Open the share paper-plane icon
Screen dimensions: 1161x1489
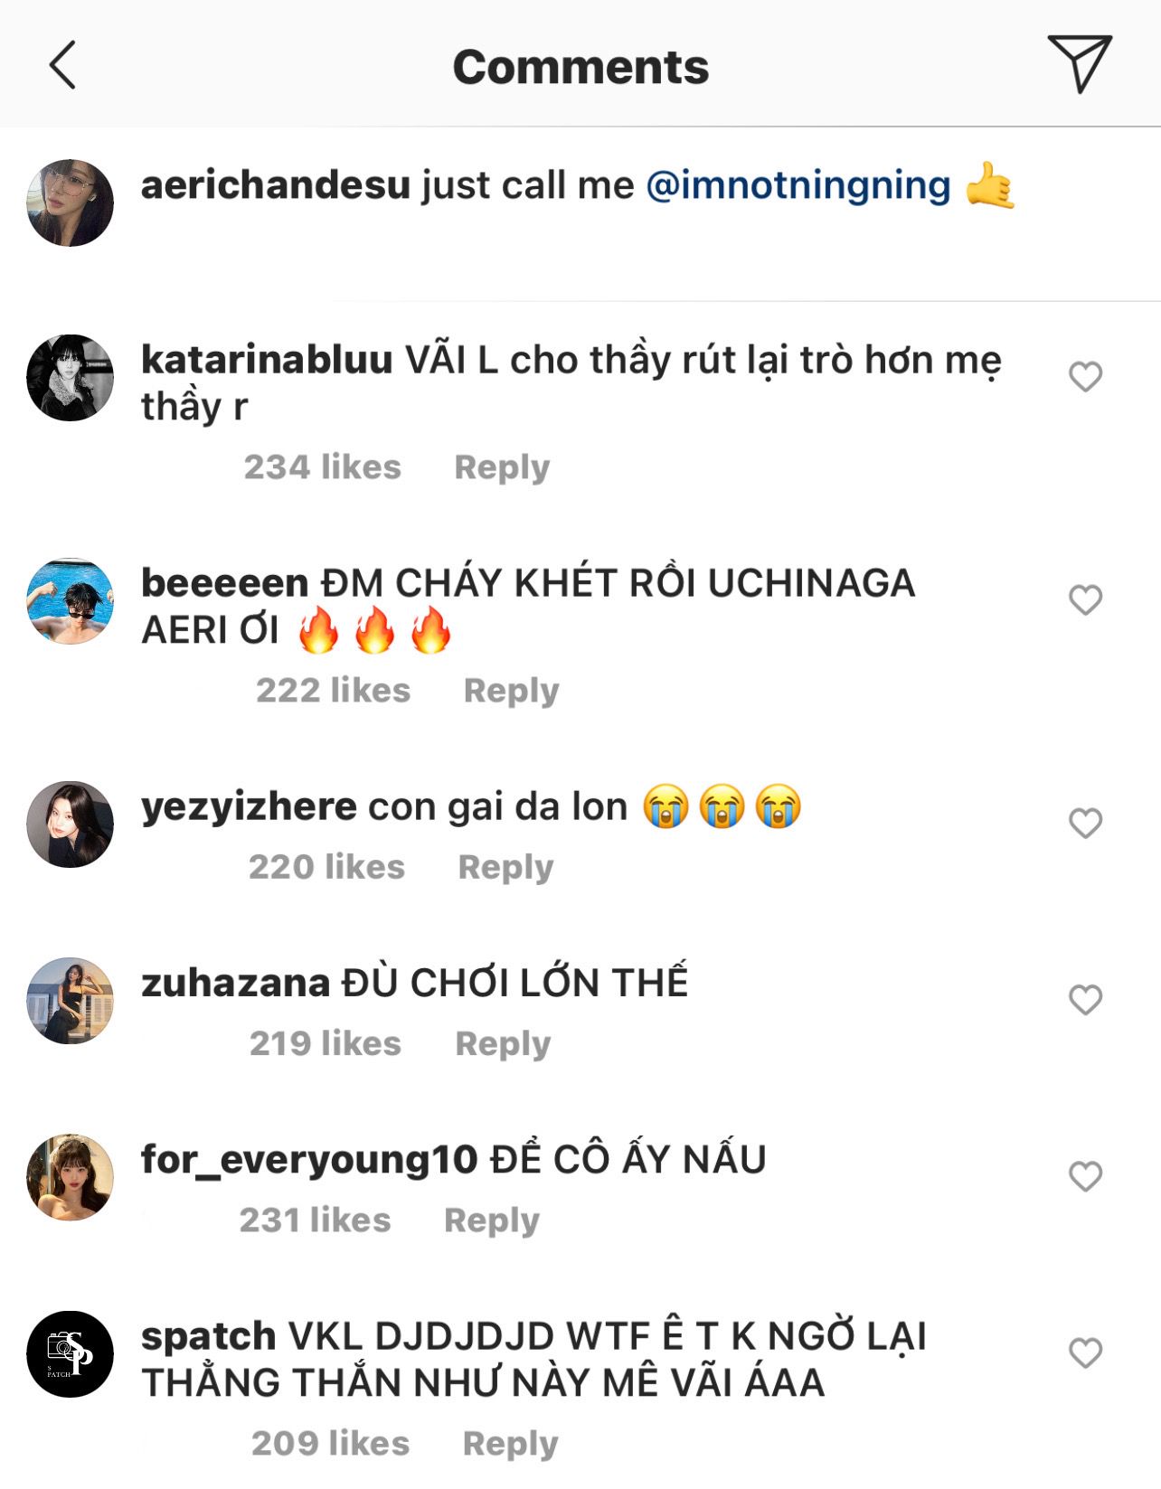tap(1079, 63)
